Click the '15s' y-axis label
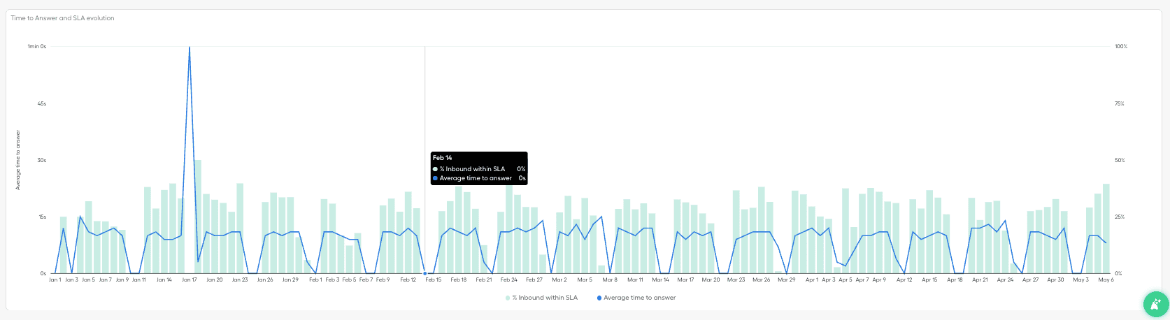The image size is (1170, 320). (43, 217)
